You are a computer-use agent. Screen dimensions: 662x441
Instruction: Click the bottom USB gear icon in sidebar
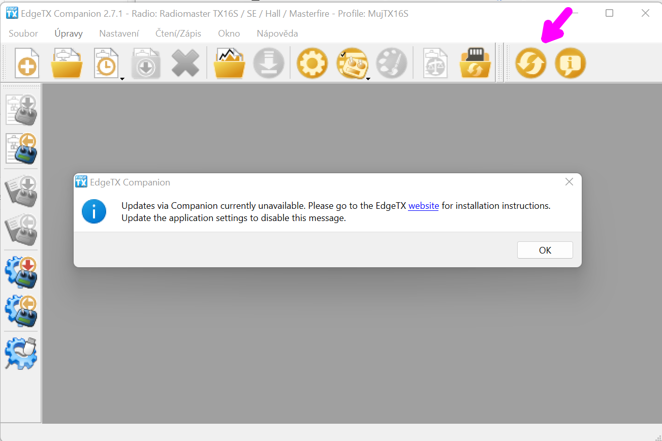tap(21, 353)
